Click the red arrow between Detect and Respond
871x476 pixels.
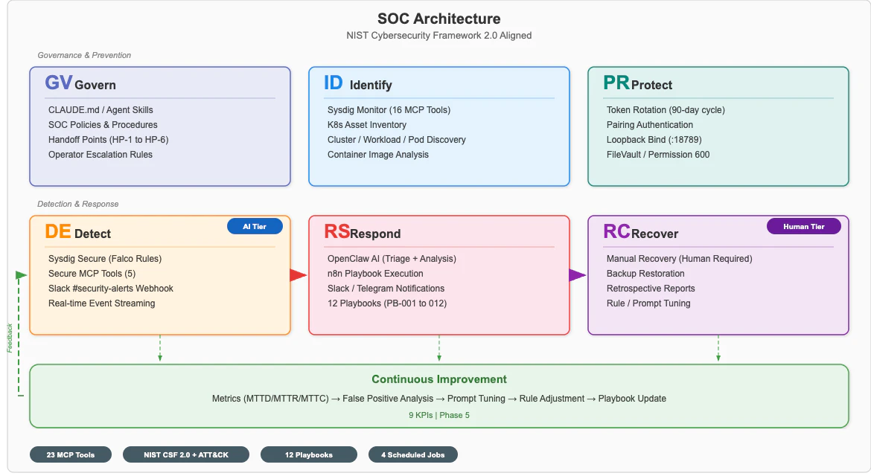point(299,274)
